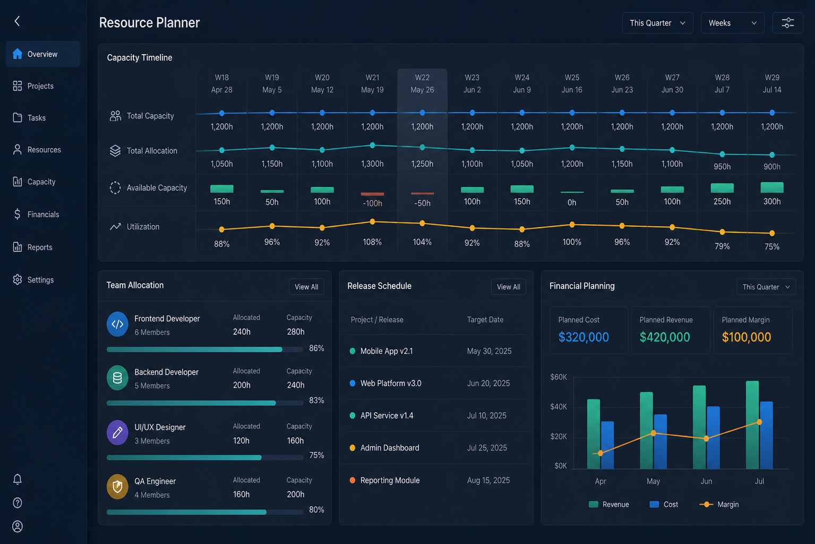The width and height of the screenshot is (815, 544).
Task: Click the UI/UX Designer 75% progress bar
Action: [x=205, y=457]
